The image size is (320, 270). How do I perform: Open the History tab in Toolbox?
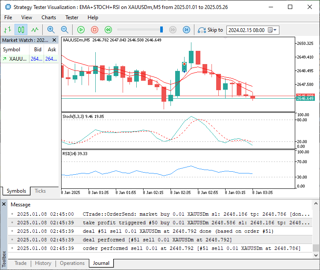tap(43, 263)
